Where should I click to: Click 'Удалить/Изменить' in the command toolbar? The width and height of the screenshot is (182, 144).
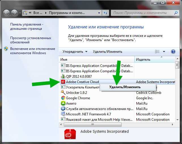107,52
